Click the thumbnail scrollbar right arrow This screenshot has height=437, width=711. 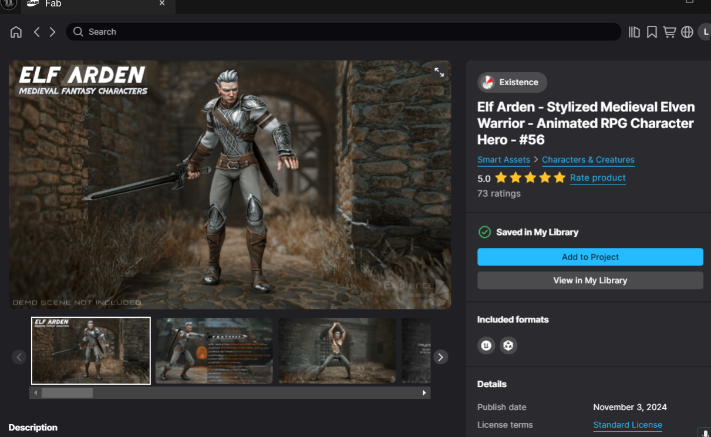(x=424, y=392)
